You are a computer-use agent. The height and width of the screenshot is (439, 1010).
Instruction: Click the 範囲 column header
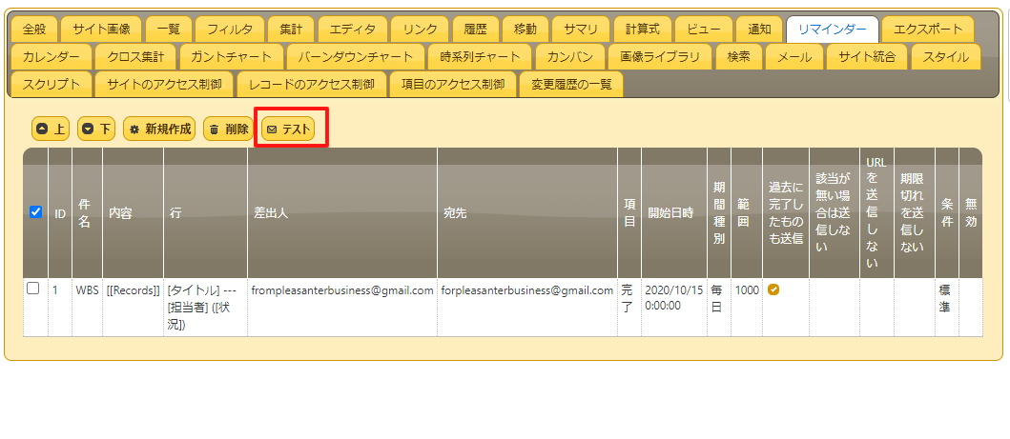747,213
